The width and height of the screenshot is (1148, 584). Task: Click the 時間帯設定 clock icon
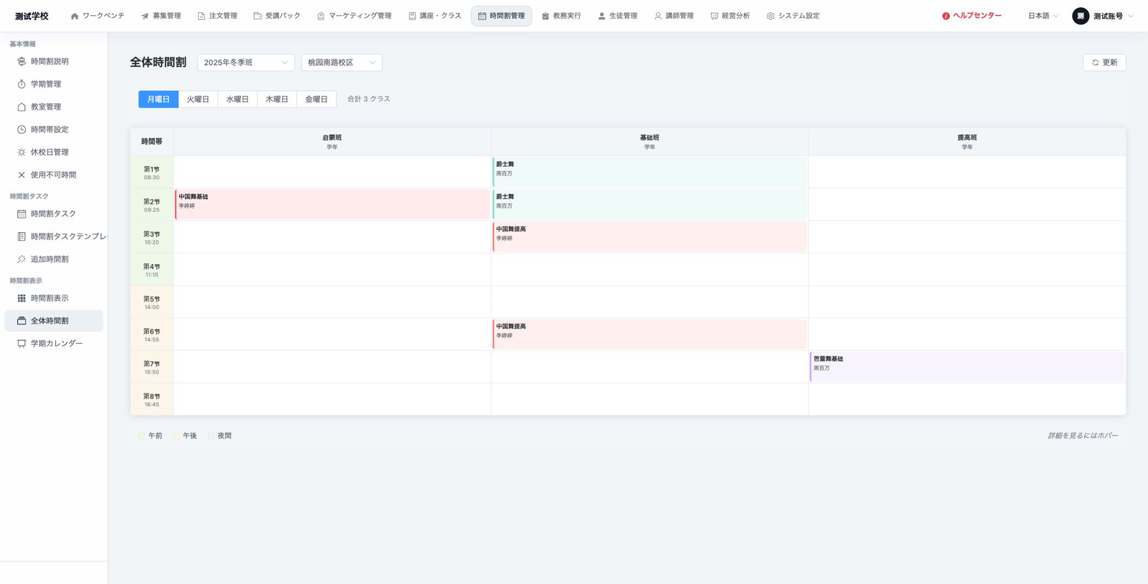tap(22, 130)
